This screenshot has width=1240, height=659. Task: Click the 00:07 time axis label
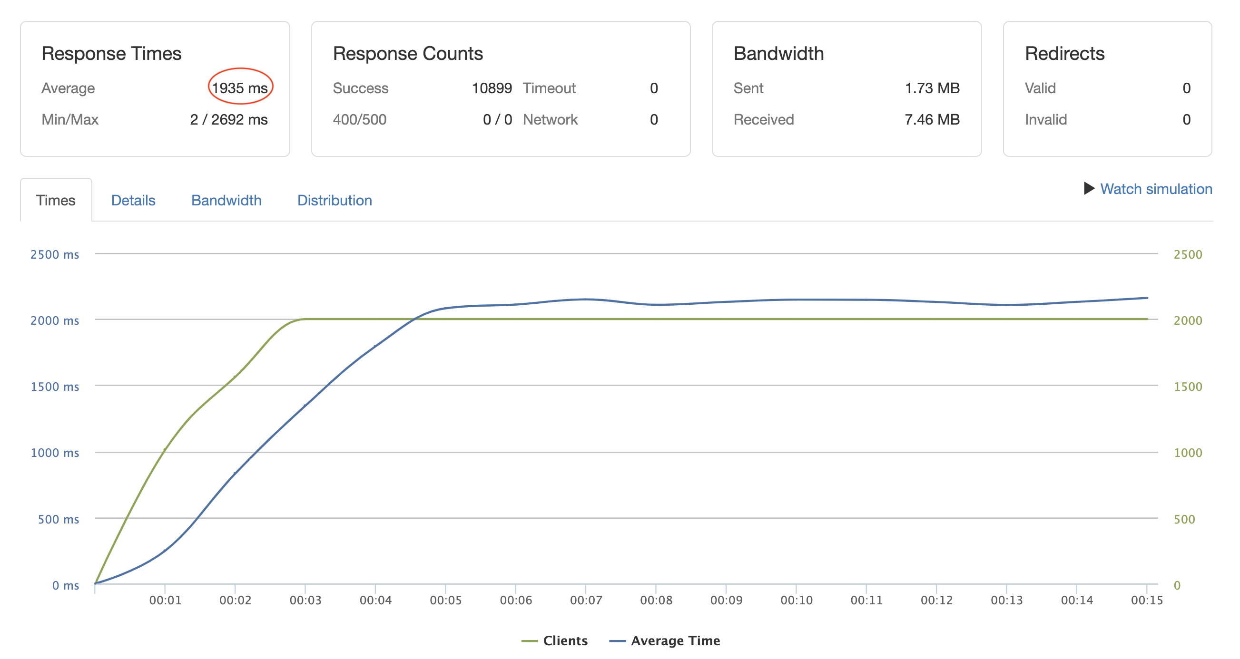pyautogui.click(x=586, y=600)
